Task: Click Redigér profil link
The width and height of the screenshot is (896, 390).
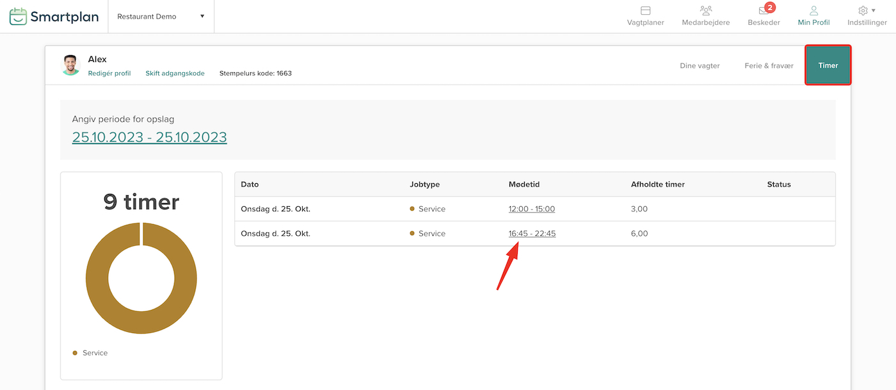Action: pyautogui.click(x=109, y=74)
